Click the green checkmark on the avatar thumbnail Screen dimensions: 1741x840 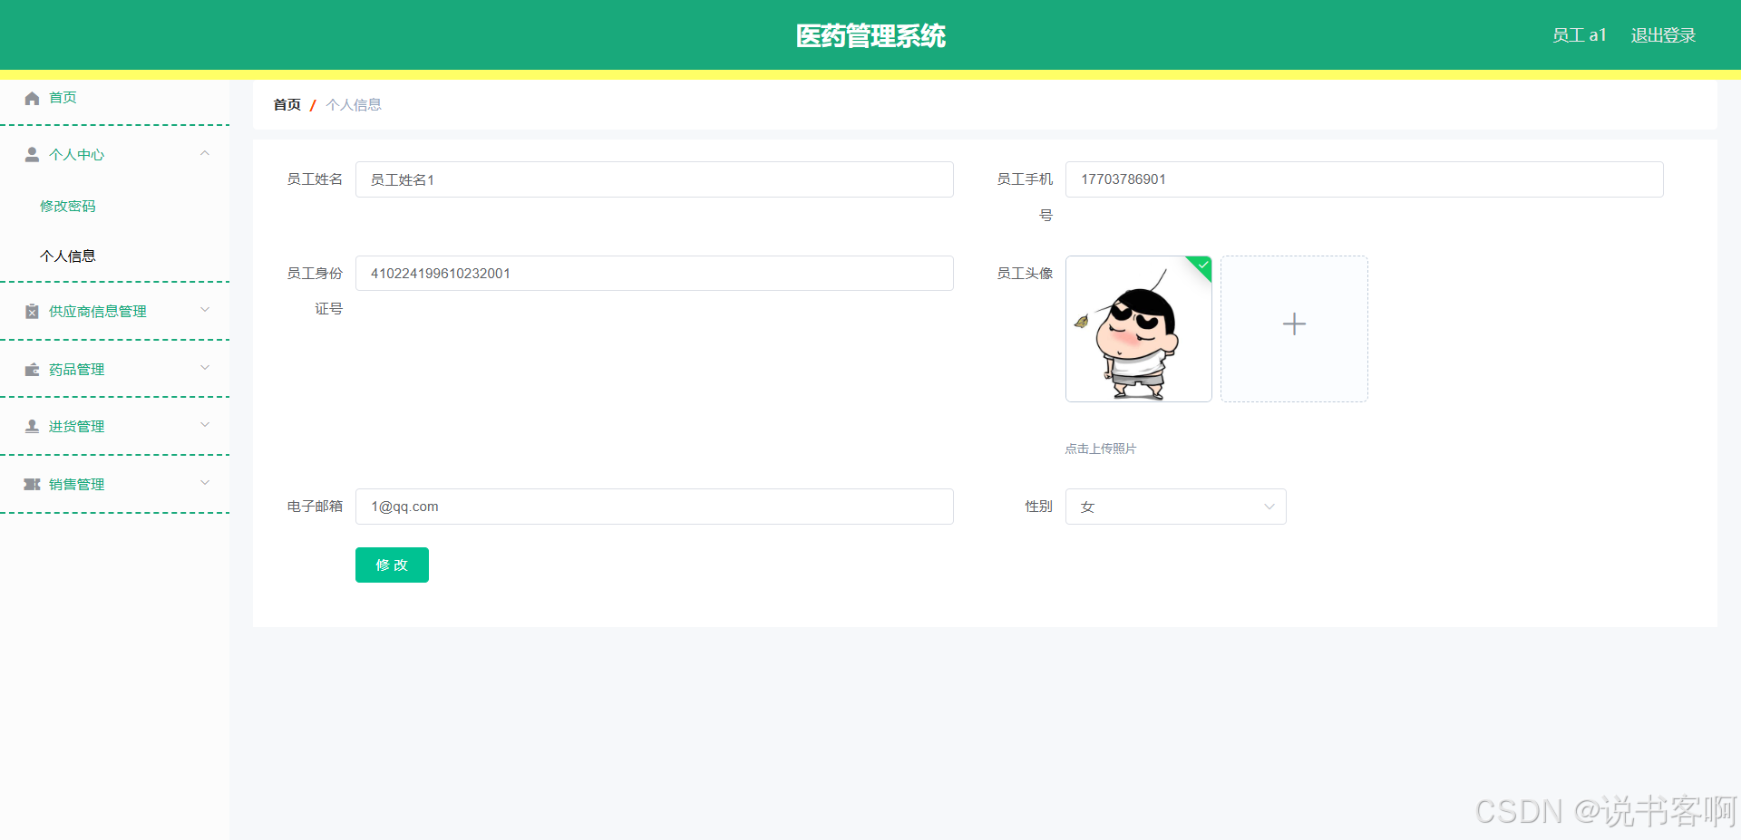[1201, 266]
